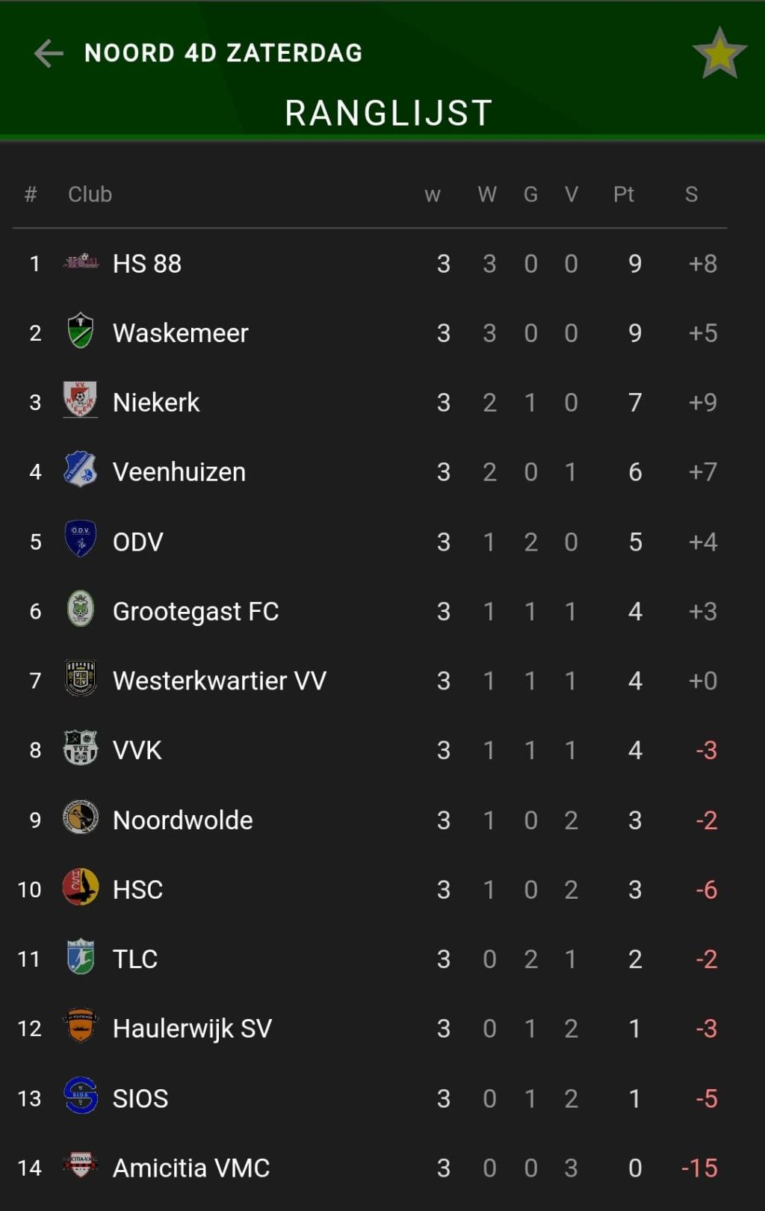Sort by the Pt column header
The width and height of the screenshot is (765, 1211).
[x=623, y=194]
